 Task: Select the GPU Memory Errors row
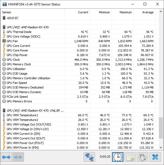coord(80,101)
